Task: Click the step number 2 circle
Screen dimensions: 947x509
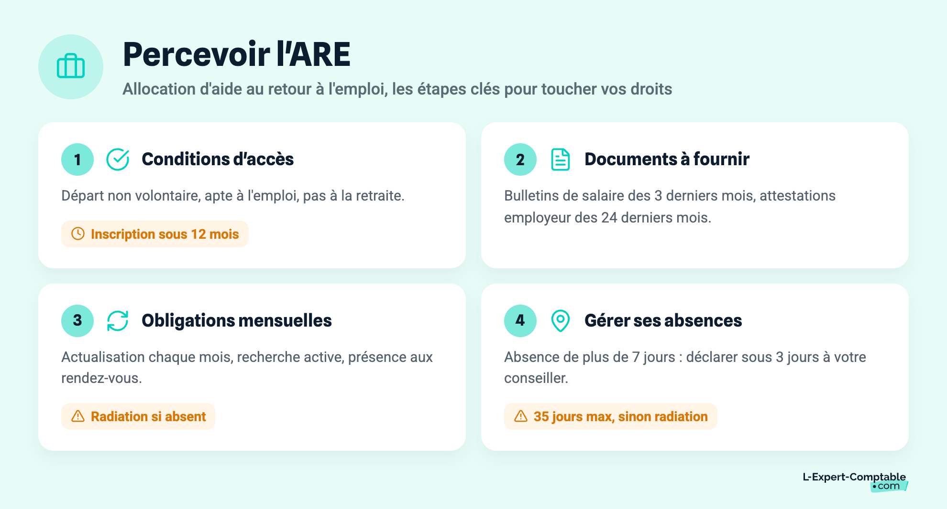Action: (x=520, y=159)
